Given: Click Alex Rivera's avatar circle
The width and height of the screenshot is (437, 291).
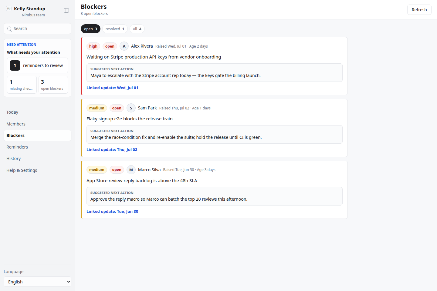Looking at the screenshot, I should point(124,46).
